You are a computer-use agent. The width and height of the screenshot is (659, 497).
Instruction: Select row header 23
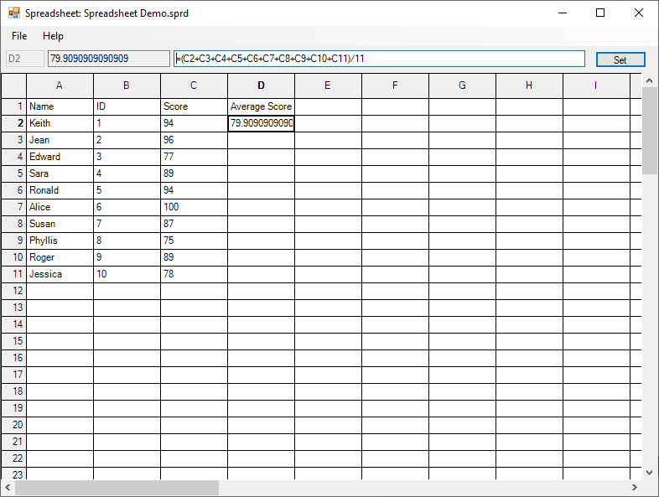tap(14, 474)
